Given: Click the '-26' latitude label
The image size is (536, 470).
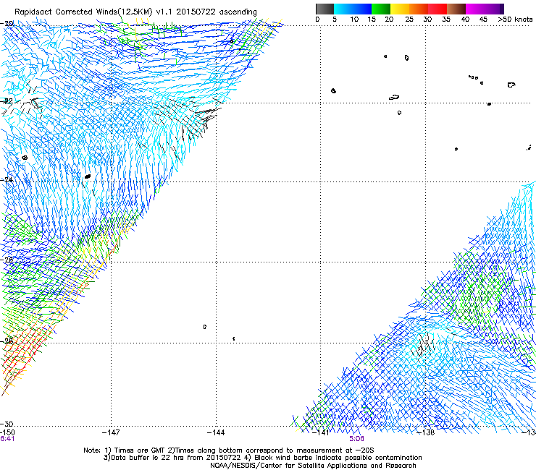Looking at the screenshot, I should (x=7, y=260).
